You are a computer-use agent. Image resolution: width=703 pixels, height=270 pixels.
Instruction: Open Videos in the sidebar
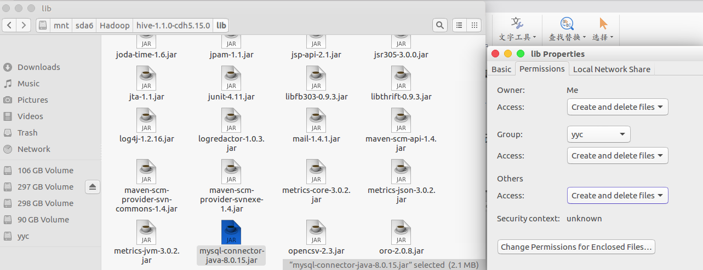[x=30, y=116]
